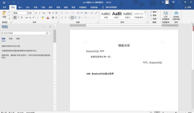194x113 pixels.
Task: Toggle Italic formatting button
Action: [x=18, y=17]
